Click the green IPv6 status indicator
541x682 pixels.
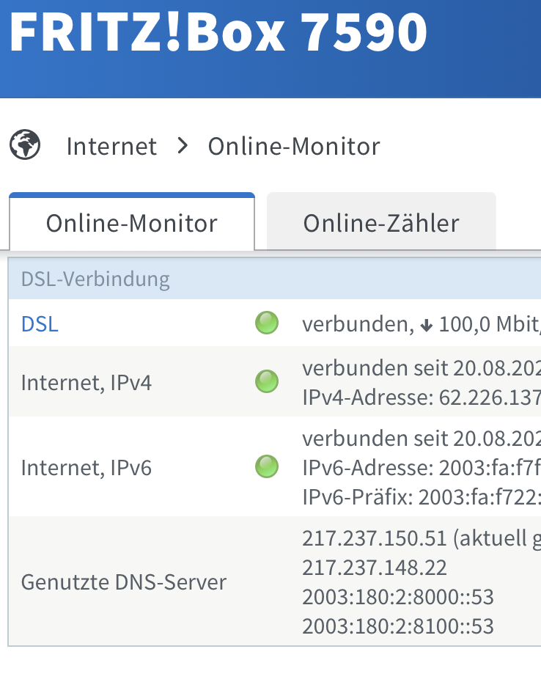[x=267, y=466]
